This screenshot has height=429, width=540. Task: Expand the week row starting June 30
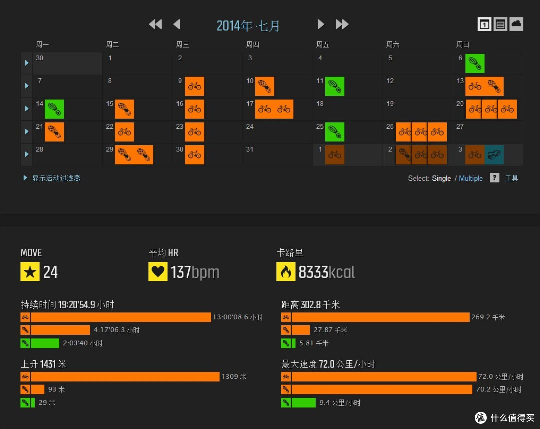[x=27, y=63]
